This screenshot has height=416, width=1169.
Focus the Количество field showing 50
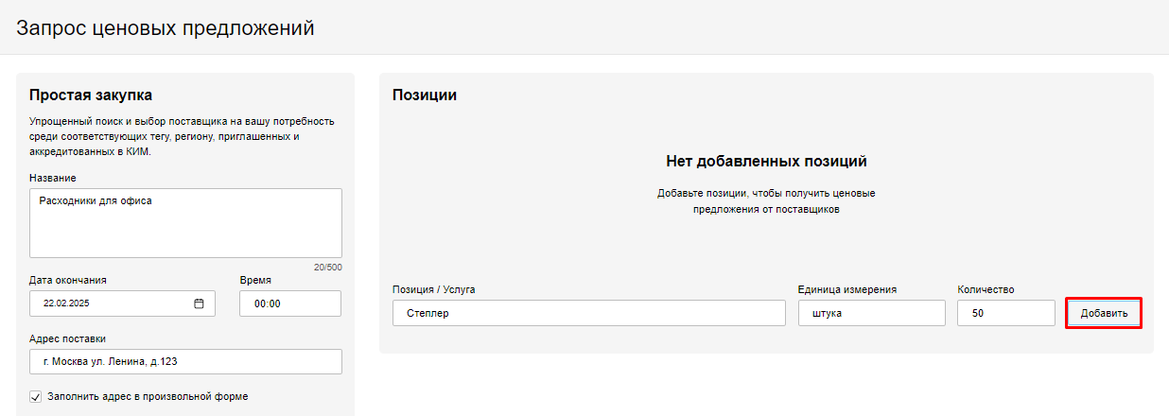[1004, 313]
